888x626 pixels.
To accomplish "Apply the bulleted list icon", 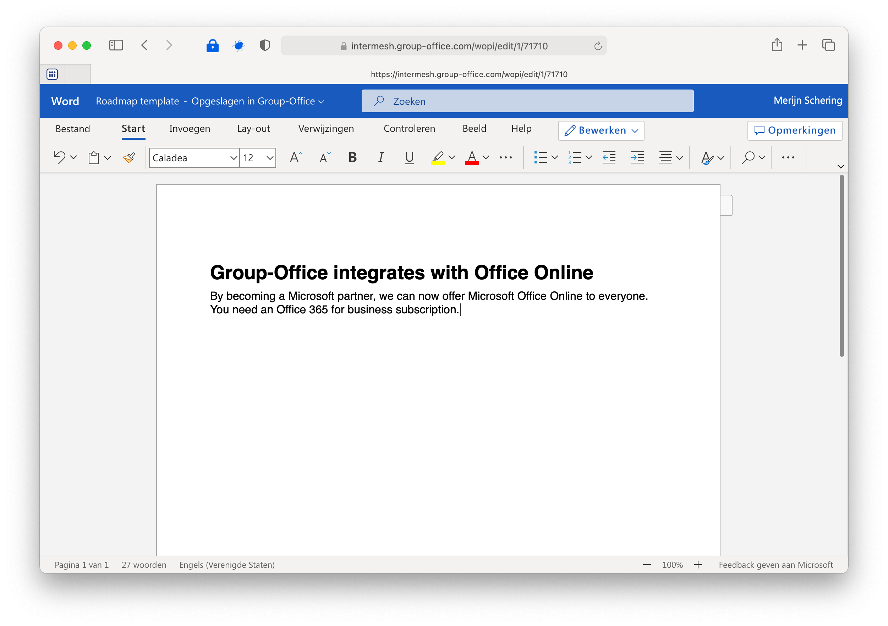I will (x=540, y=157).
